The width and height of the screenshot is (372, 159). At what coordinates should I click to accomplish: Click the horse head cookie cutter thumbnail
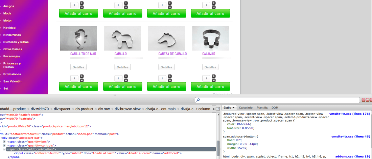166,38
